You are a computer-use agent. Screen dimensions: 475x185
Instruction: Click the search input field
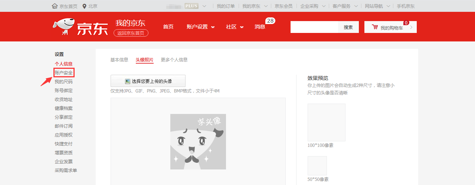[314, 27]
